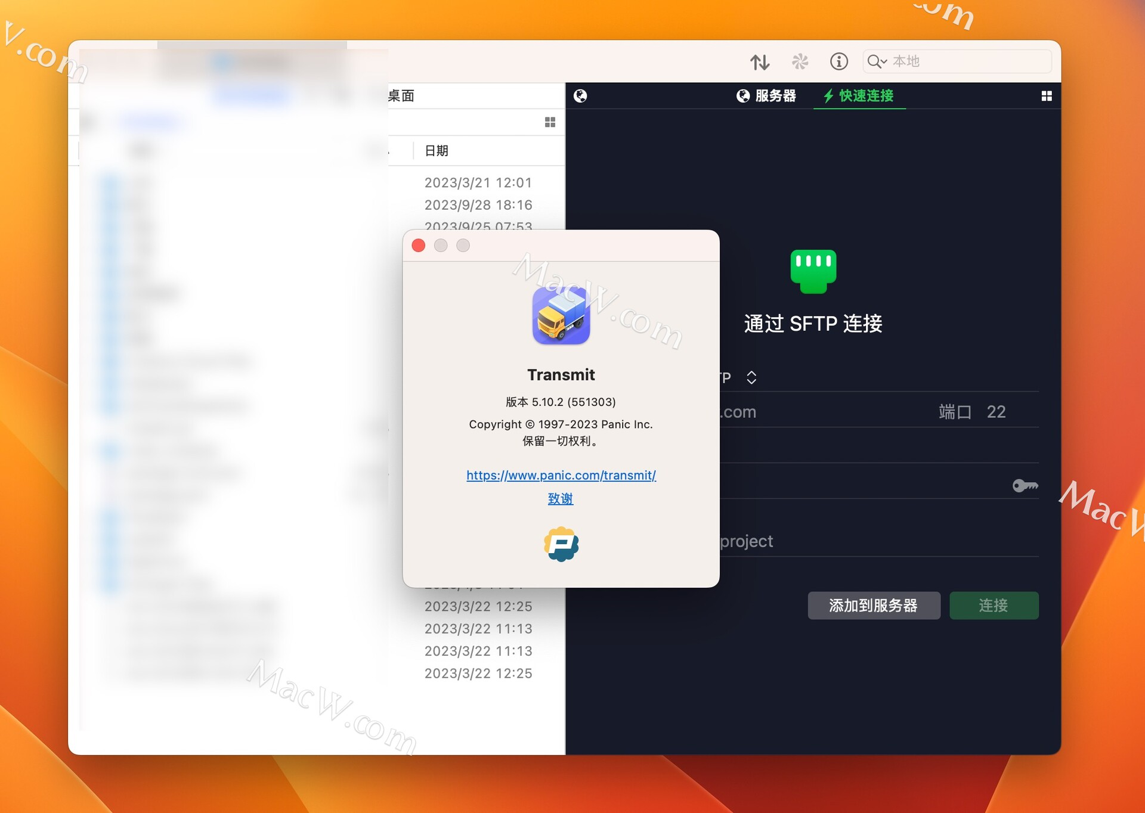Select the first row dated 2023/3/22 11:13
Screen dimensions: 1145x813
click(x=478, y=629)
